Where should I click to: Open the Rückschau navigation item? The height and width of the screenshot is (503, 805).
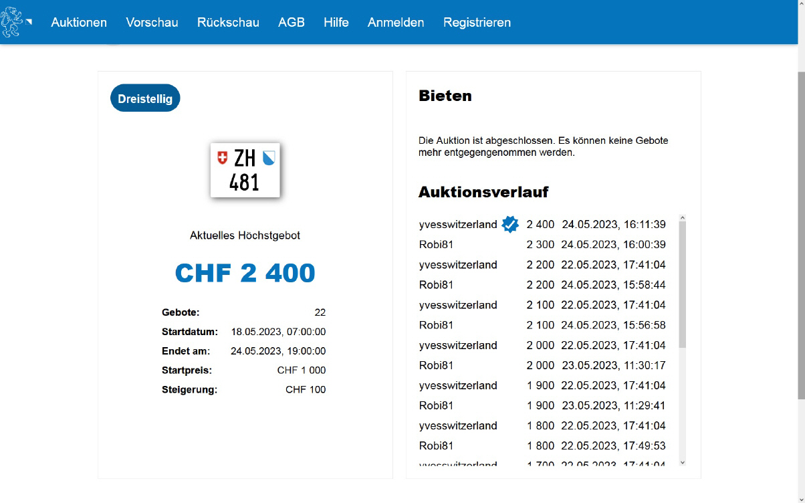(228, 22)
